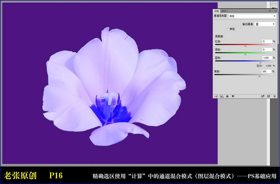This screenshot has height=184, width=280.
Task: Enable the 单色 monochrome checkbox
Action: 228,29
